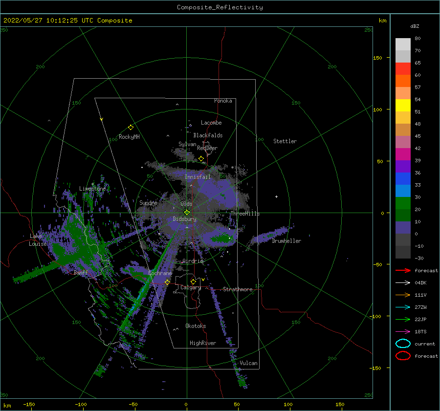The image size is (440, 411).
Task: Click the Limestone label
Action: [92, 189]
